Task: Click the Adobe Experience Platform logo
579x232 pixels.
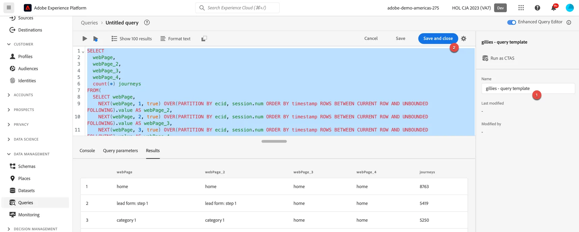Action: coord(28,8)
